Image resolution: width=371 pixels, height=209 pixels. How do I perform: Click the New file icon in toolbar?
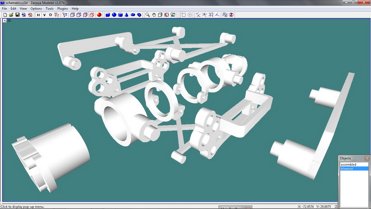5,15
